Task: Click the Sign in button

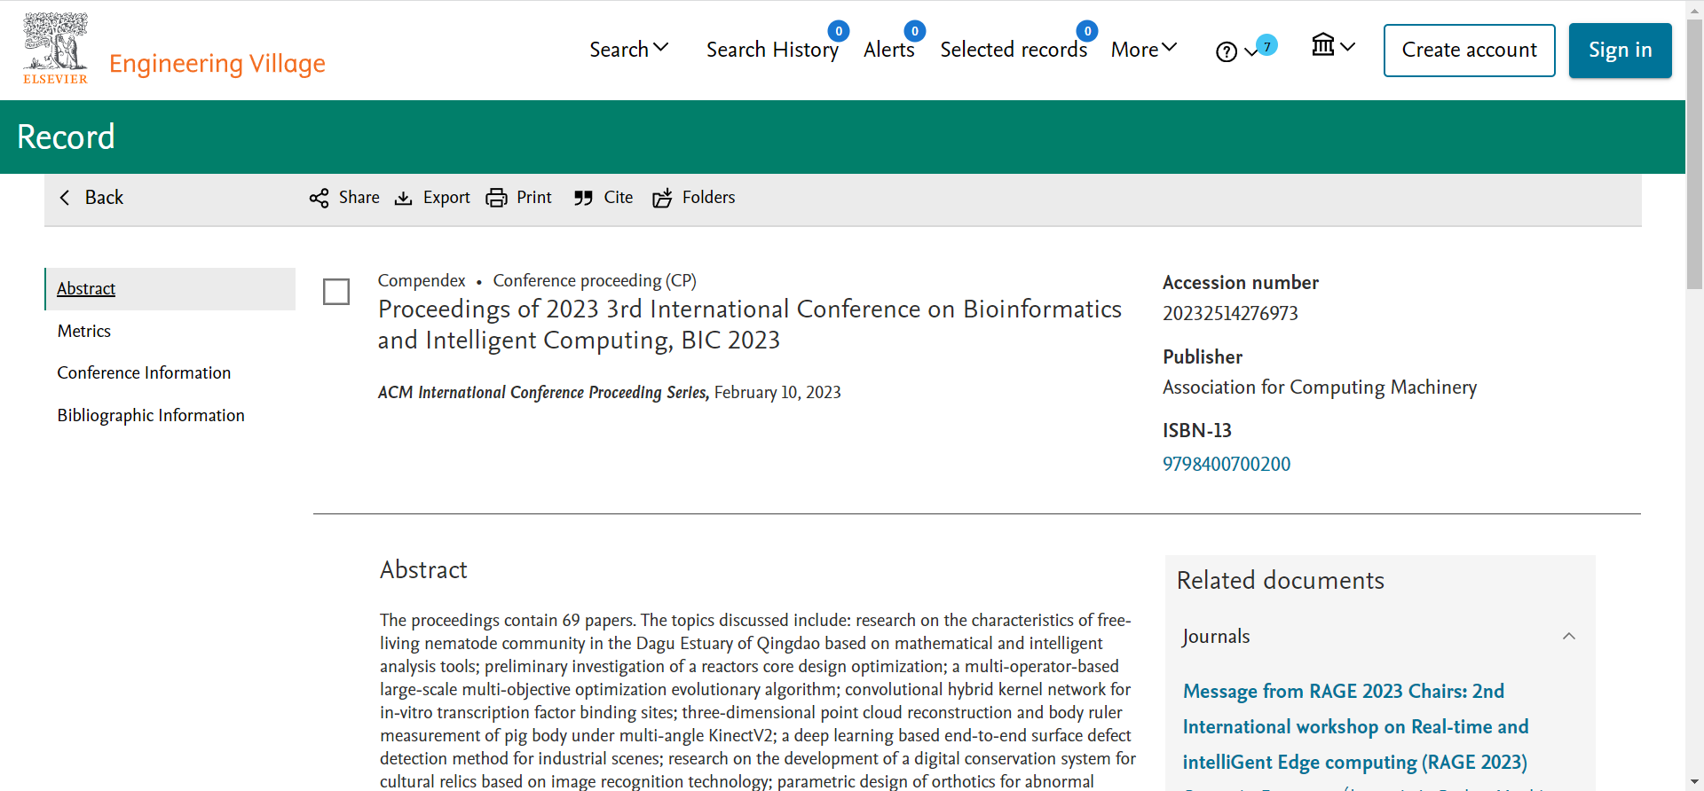Action: click(1620, 51)
